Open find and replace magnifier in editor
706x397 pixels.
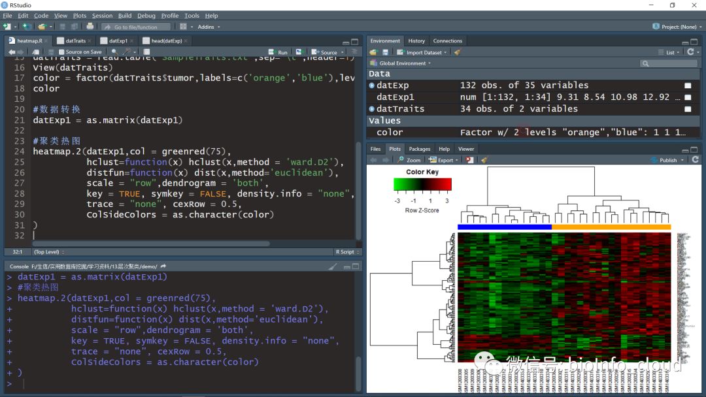(114, 52)
